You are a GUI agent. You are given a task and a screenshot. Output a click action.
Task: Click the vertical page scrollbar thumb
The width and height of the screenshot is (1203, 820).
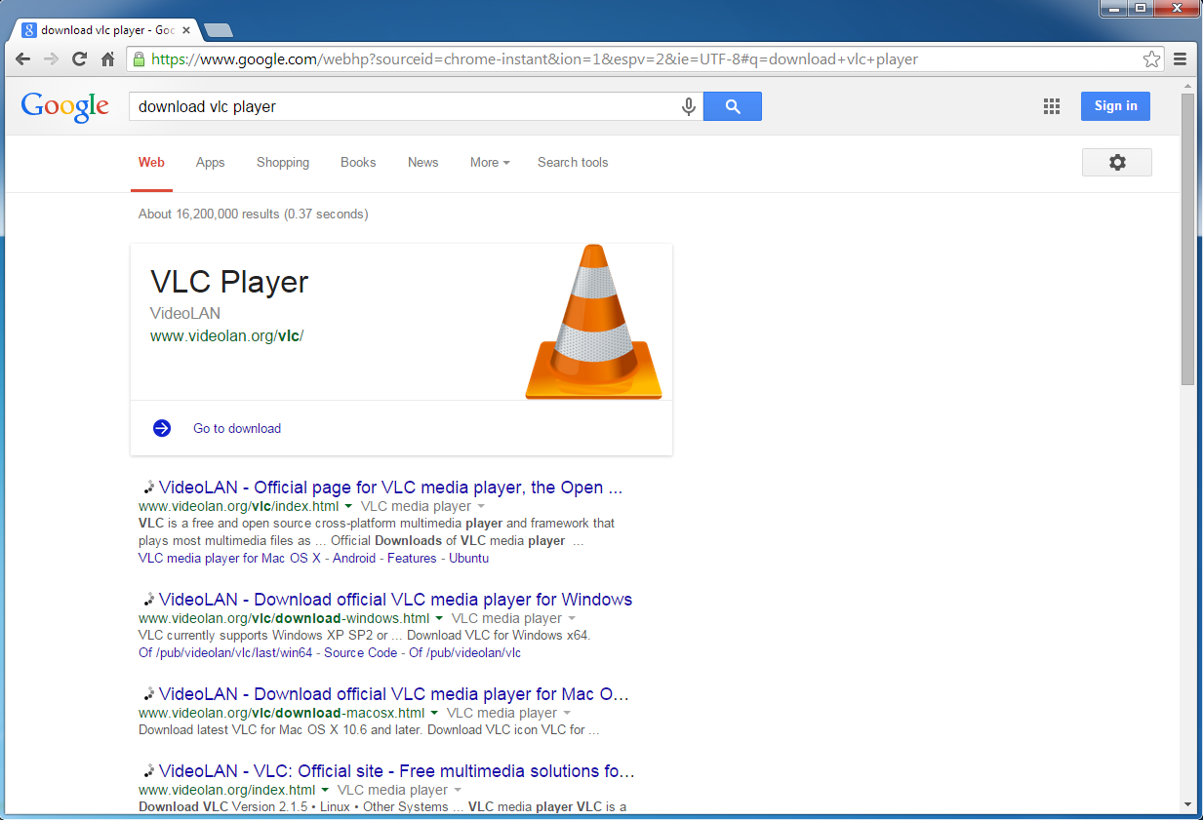point(1187,239)
